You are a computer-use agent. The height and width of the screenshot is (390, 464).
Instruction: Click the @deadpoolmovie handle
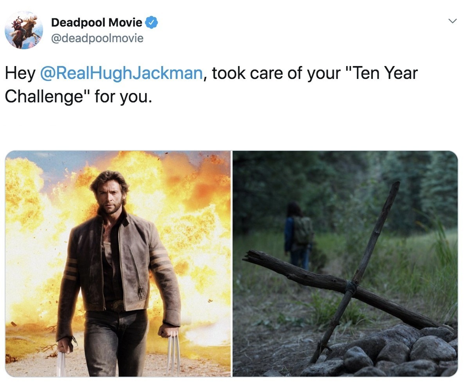point(97,38)
